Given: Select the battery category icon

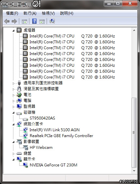Looking at the screenshot, I should click(19, 95).
